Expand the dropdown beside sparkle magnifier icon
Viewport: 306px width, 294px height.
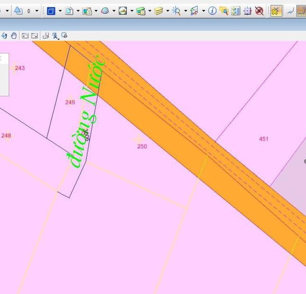click(x=185, y=11)
